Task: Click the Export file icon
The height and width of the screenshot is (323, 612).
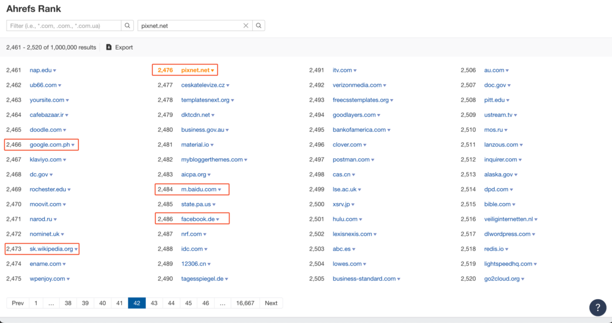Action: pyautogui.click(x=109, y=47)
